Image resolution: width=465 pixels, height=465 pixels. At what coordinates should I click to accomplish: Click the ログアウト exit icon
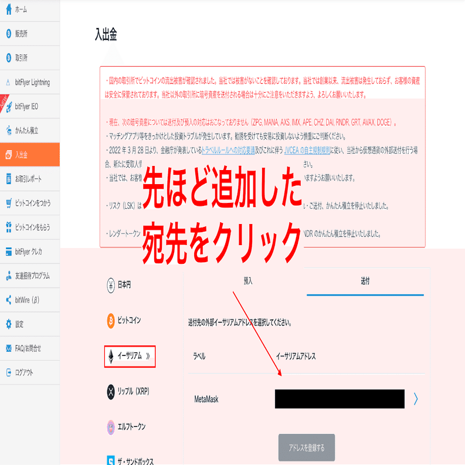(9, 372)
